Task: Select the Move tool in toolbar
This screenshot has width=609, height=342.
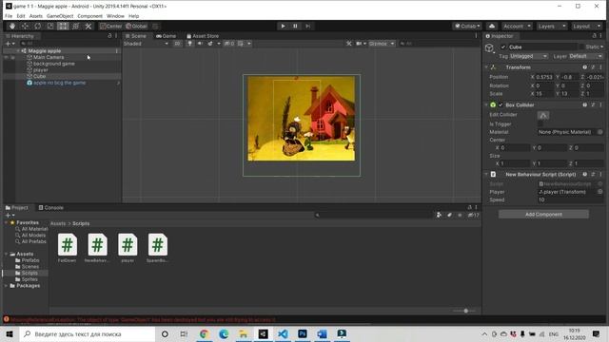Action: pyautogui.click(x=25, y=26)
